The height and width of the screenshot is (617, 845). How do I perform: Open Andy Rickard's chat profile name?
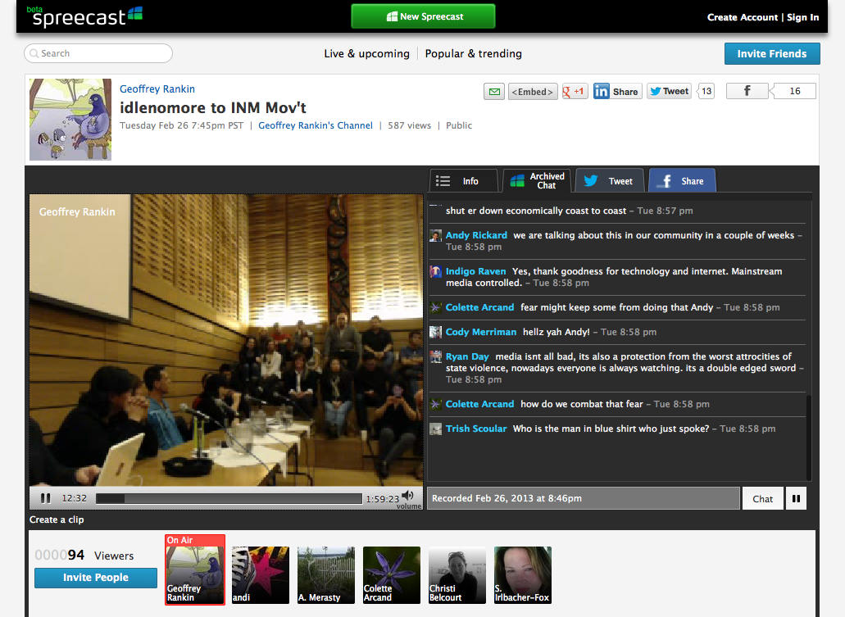pyautogui.click(x=476, y=235)
